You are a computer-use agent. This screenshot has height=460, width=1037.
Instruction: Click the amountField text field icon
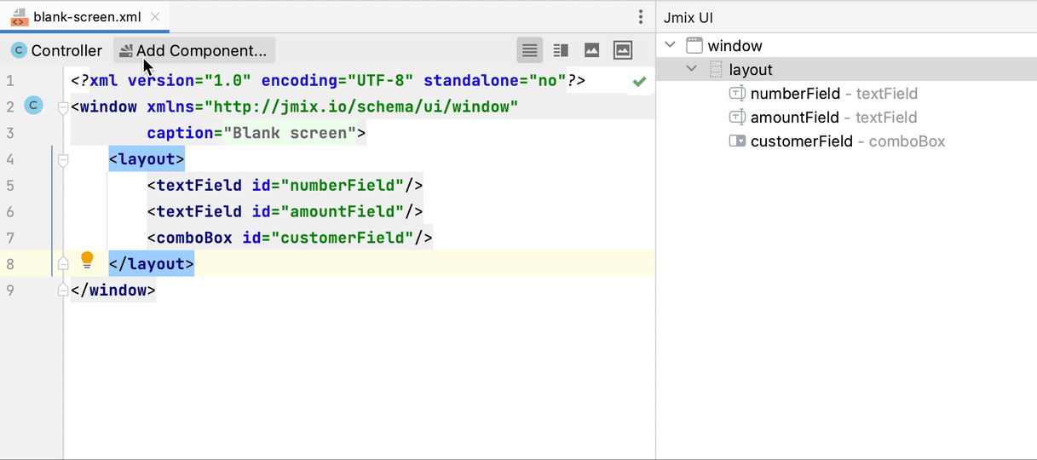(x=737, y=117)
